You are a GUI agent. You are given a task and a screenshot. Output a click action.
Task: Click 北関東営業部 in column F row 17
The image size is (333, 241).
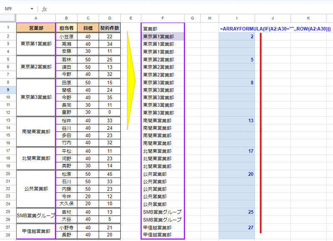(x=163, y=151)
